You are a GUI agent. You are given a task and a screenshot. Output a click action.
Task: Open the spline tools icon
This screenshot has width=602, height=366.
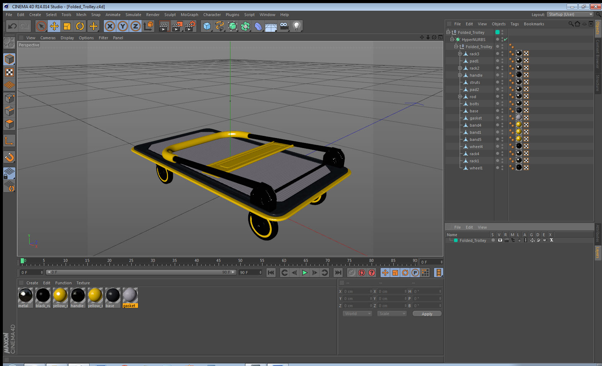point(220,26)
